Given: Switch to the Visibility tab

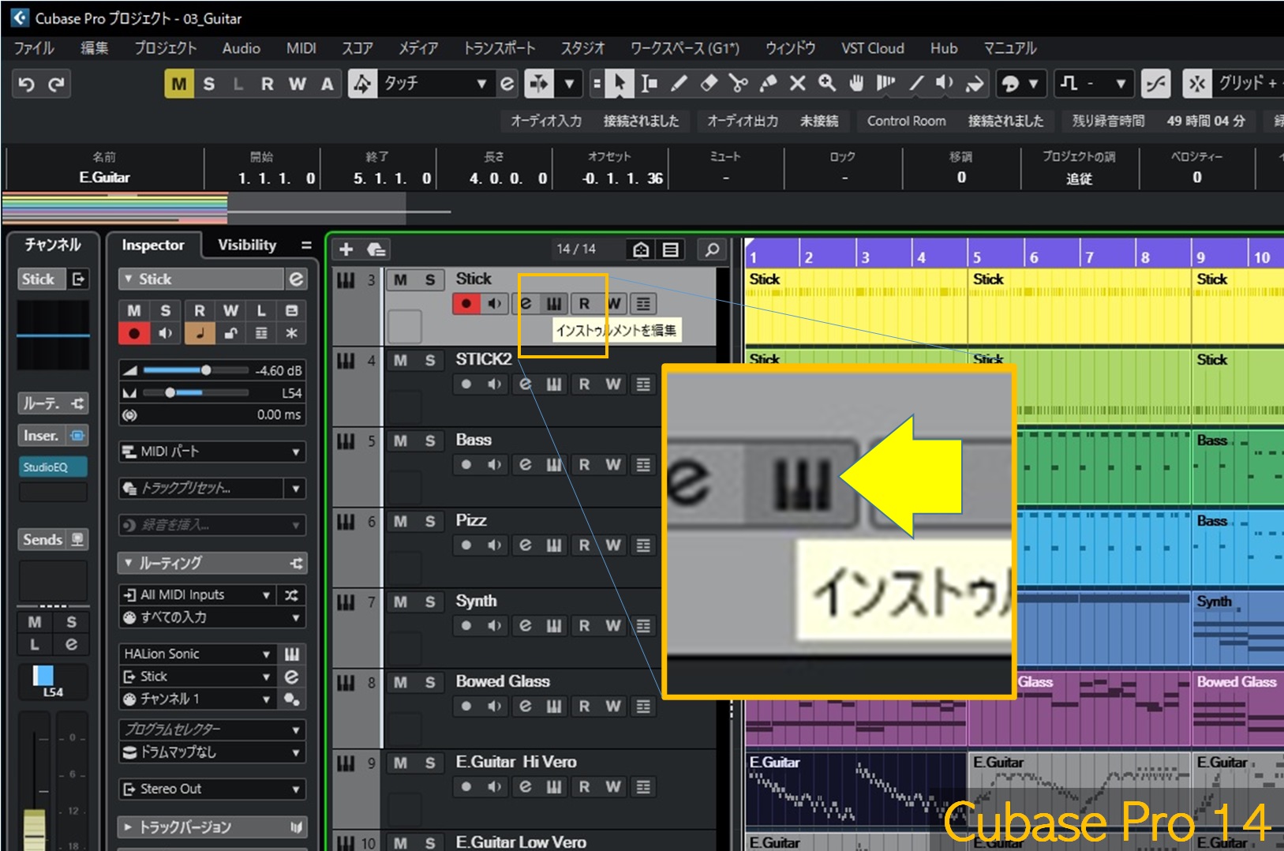Looking at the screenshot, I should pyautogui.click(x=247, y=246).
